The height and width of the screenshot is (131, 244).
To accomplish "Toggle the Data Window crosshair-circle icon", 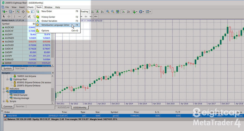I will tap(23, 12).
